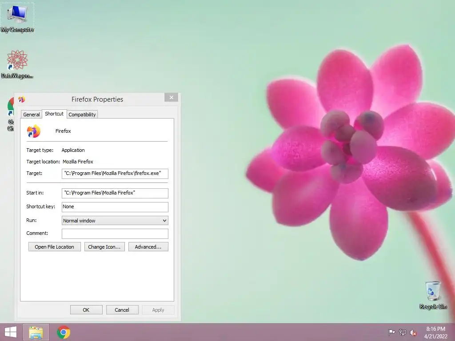
Task: Switch to the General tab
Action: click(x=32, y=115)
